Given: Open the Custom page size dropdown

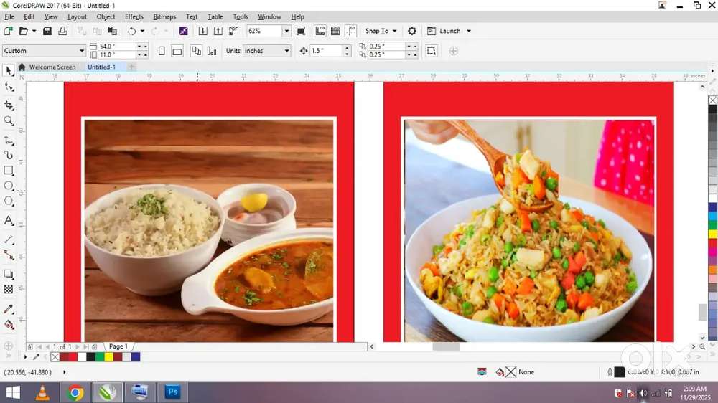Looking at the screenshot, I should 82,51.
